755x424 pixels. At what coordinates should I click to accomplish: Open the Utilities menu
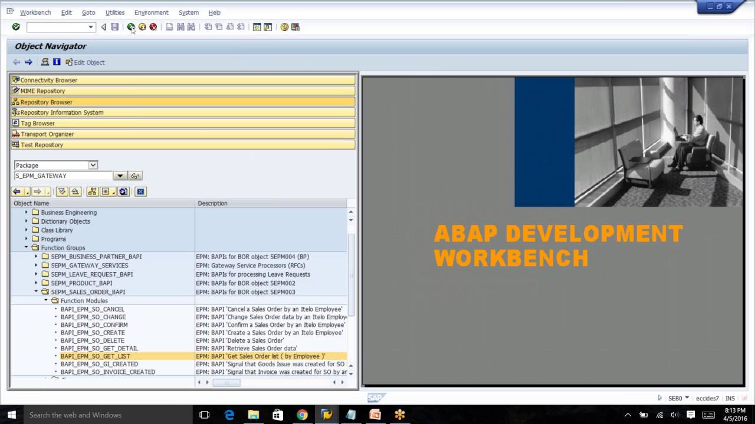(x=115, y=12)
